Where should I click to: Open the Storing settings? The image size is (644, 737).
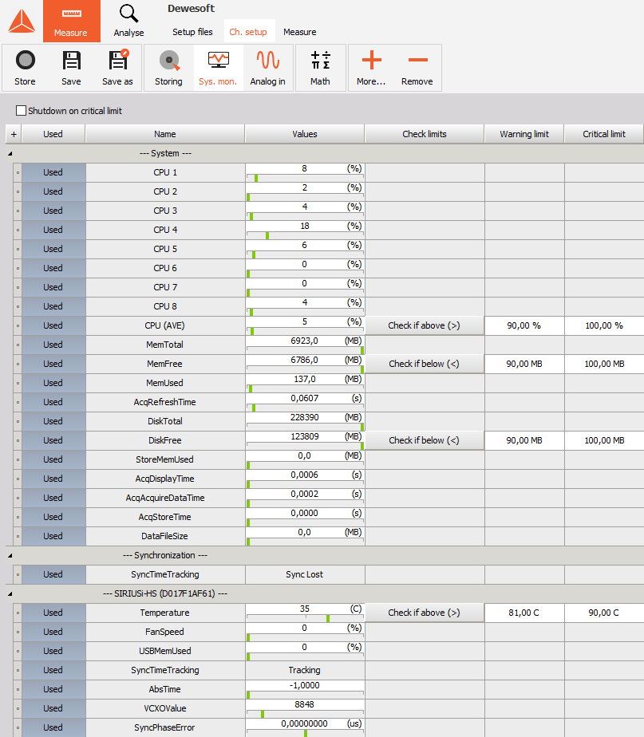[x=168, y=68]
